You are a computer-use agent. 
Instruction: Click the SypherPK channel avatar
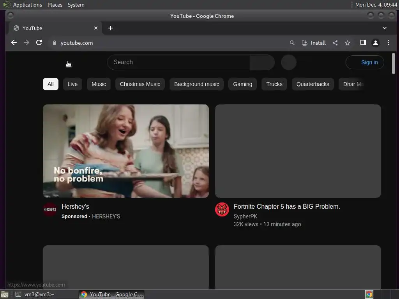[x=222, y=209]
